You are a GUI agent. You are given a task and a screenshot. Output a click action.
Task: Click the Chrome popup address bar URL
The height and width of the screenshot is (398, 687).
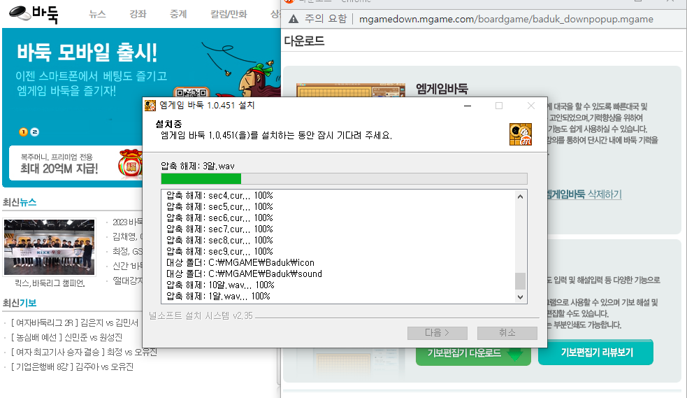(506, 20)
